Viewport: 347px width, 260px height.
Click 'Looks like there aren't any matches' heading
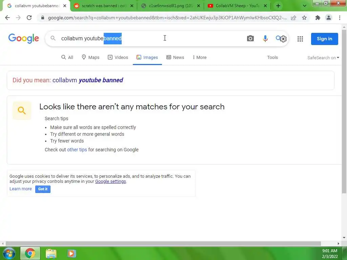click(x=132, y=107)
